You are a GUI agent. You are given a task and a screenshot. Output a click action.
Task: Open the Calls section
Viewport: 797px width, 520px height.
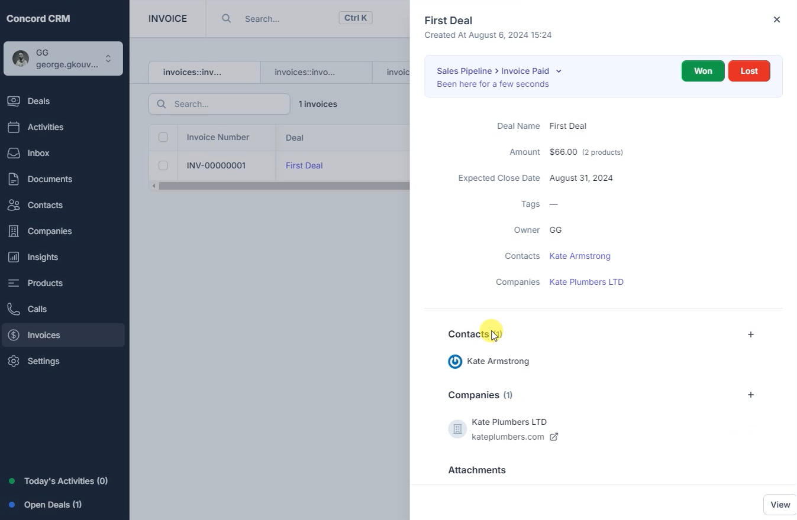point(37,309)
